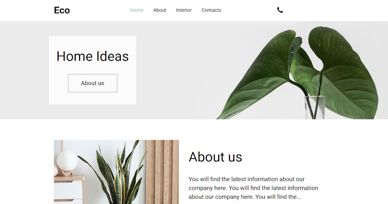
Task: Click the glass vase in hero banner
Action: click(314, 108)
